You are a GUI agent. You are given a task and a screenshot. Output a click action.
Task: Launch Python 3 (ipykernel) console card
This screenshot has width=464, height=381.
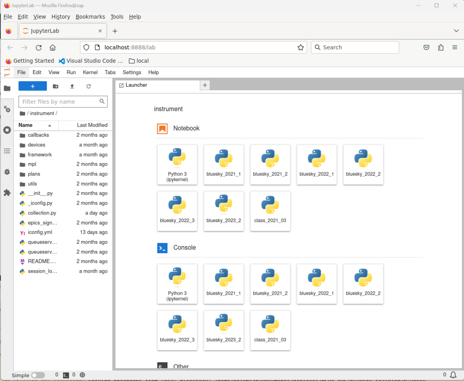177,284
